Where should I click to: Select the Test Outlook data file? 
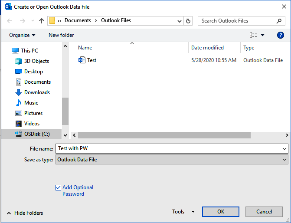pyautogui.click(x=92, y=60)
